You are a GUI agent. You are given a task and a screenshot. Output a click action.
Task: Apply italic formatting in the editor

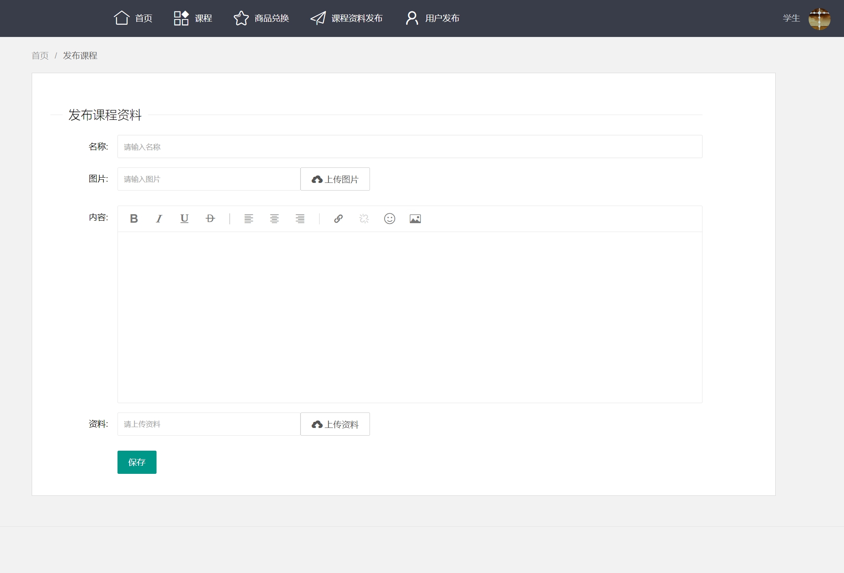[x=159, y=219]
